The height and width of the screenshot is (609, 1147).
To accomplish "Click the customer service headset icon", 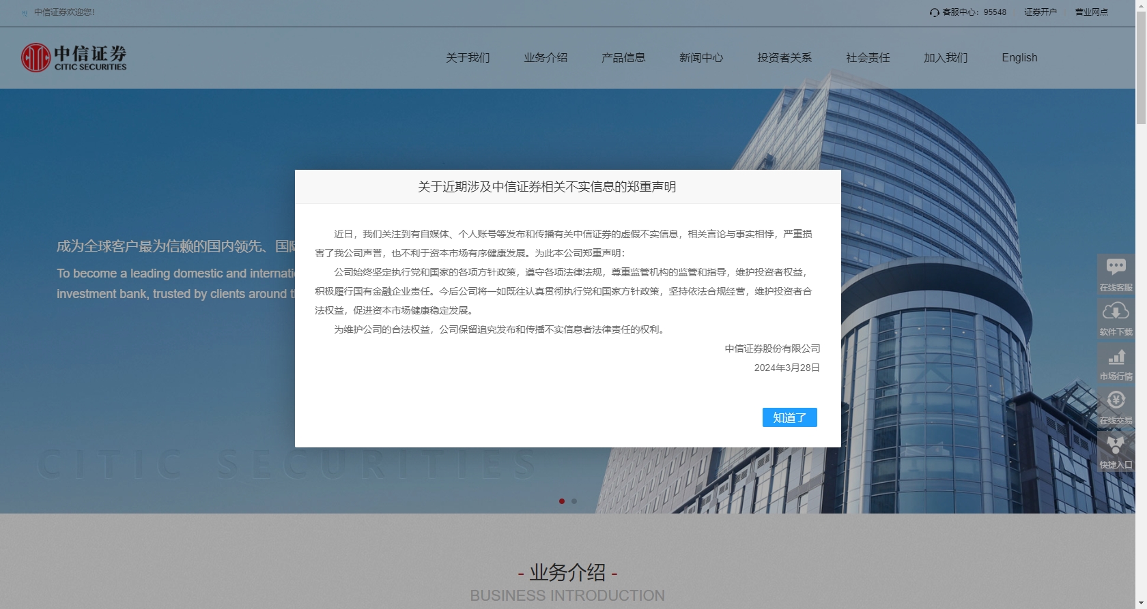I will click(934, 12).
